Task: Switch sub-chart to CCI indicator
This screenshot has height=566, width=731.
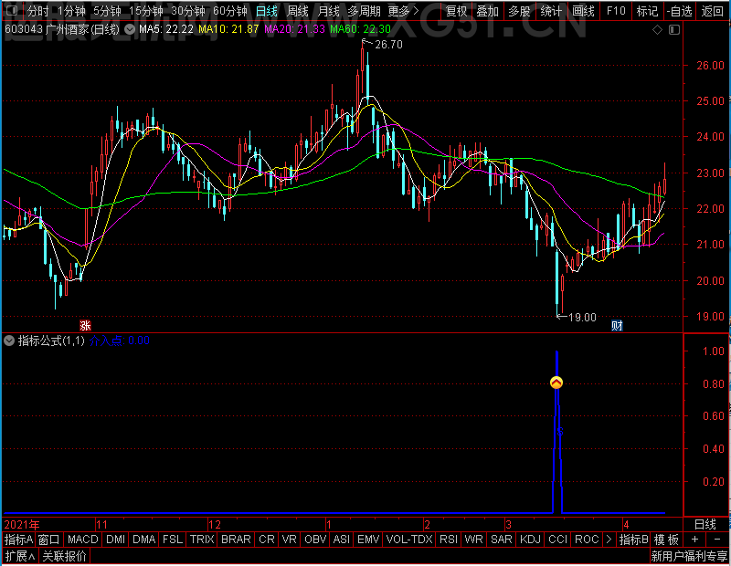Action: coord(557,540)
